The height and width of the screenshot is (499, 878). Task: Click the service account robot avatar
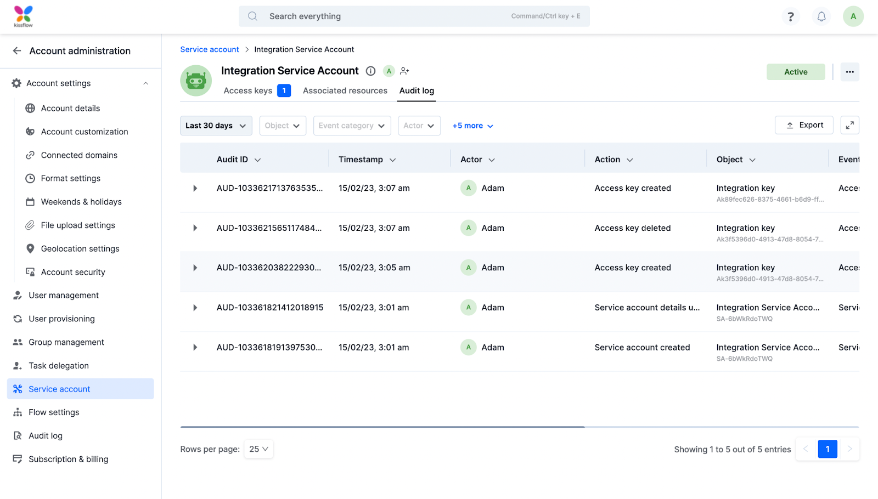pos(196,81)
